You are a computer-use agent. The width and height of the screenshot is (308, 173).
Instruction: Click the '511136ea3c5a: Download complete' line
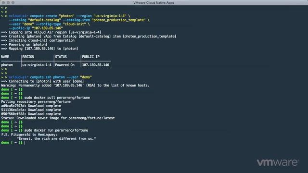tap(31, 110)
